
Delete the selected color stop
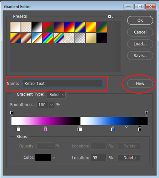click(x=129, y=158)
